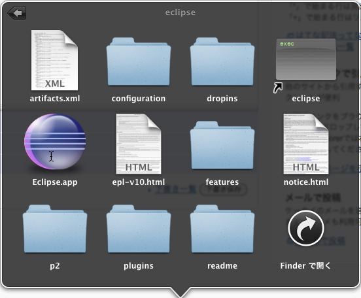Click the eclipse label under exec icon
This screenshot has width=361, height=298.
click(x=306, y=99)
